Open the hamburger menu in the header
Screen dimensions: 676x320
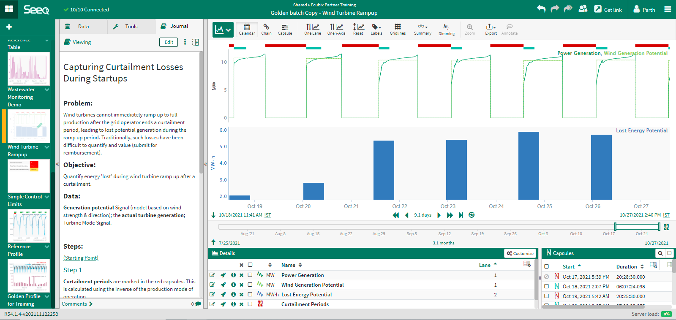(x=668, y=9)
